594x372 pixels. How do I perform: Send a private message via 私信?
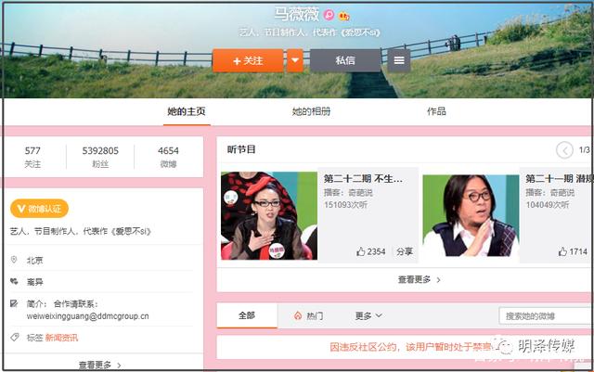pos(345,60)
